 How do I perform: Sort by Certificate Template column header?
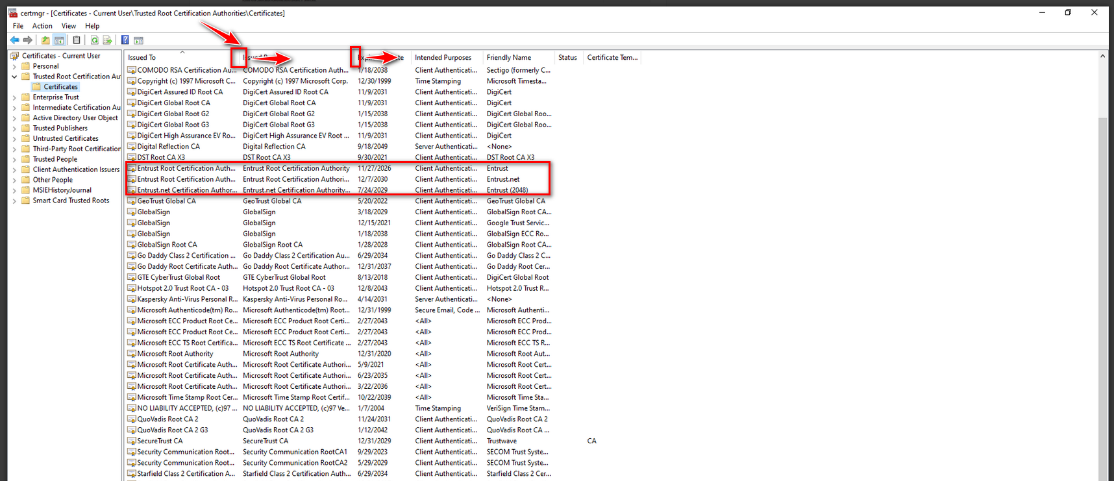click(x=612, y=57)
